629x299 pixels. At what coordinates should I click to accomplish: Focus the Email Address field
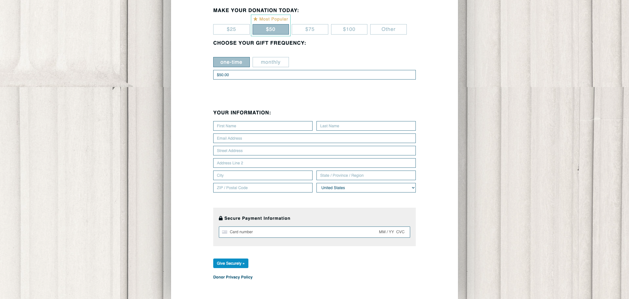[x=314, y=138]
